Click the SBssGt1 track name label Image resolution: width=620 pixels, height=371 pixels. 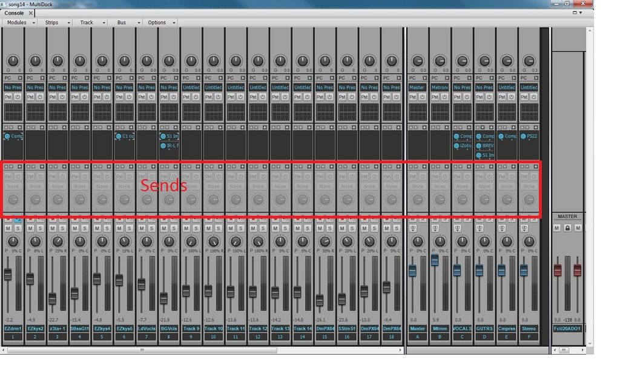coord(80,329)
